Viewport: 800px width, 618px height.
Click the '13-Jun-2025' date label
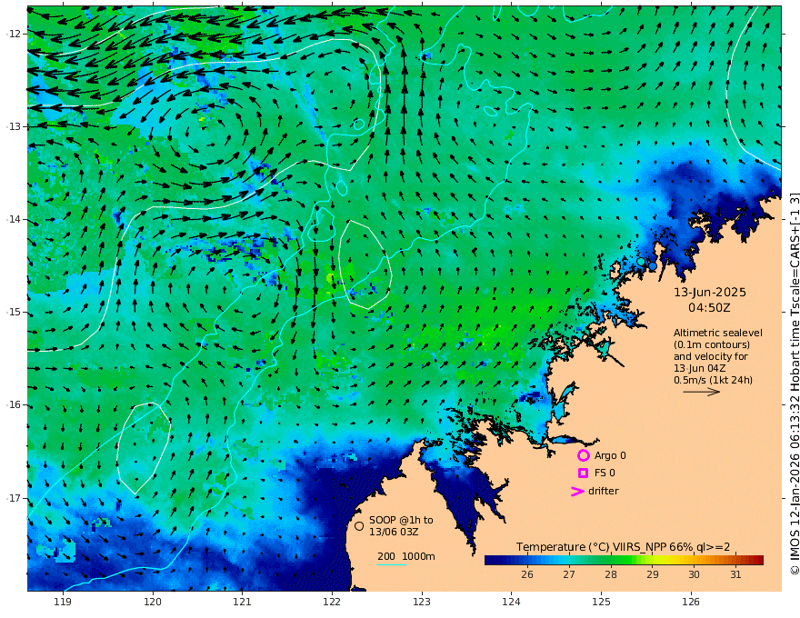[x=710, y=292]
